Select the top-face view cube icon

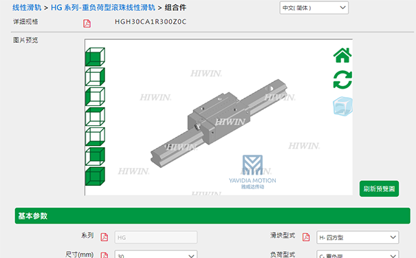click(x=95, y=116)
